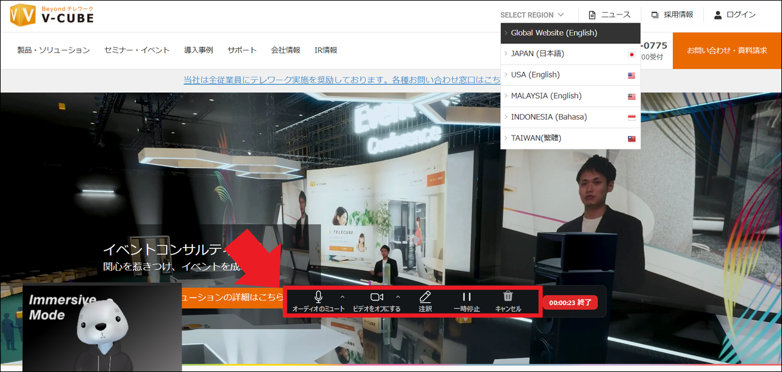Open the ニュース link
The image size is (782, 372).
pyautogui.click(x=609, y=15)
